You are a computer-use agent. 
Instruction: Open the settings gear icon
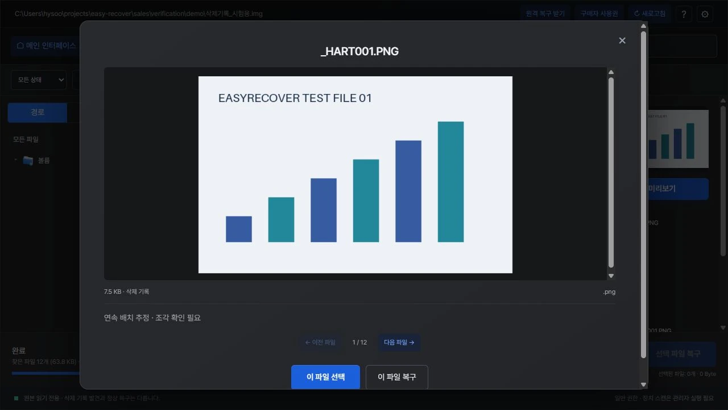pos(705,14)
